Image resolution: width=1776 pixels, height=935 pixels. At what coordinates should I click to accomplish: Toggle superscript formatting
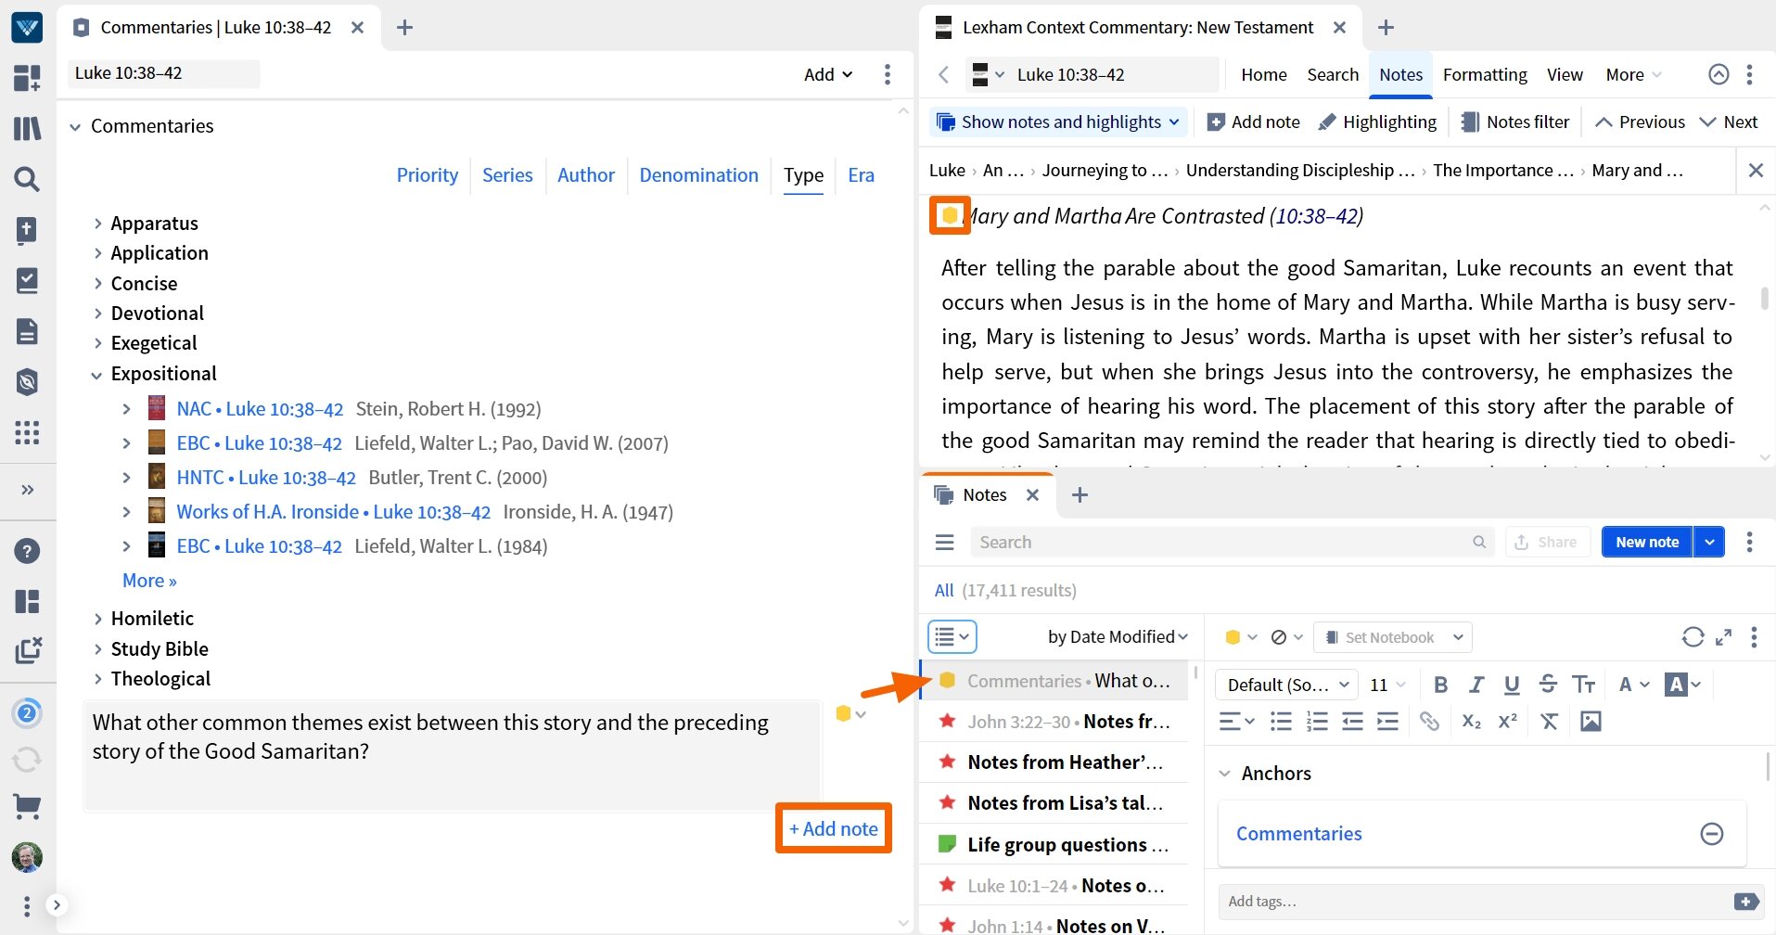coord(1508,721)
